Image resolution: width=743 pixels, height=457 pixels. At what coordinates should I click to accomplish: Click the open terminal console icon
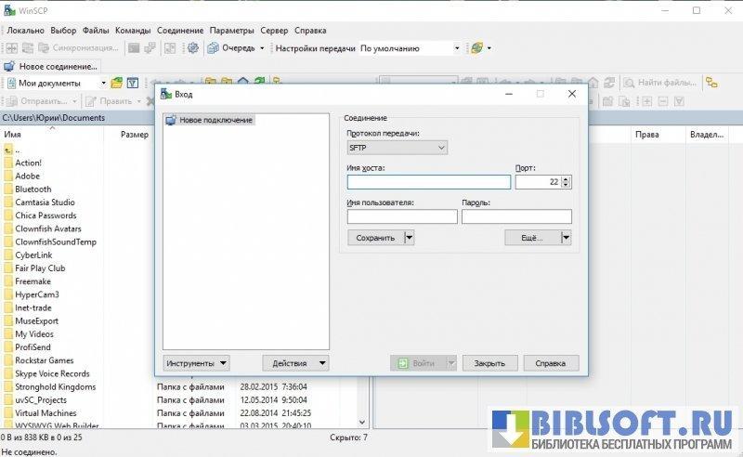(x=134, y=48)
